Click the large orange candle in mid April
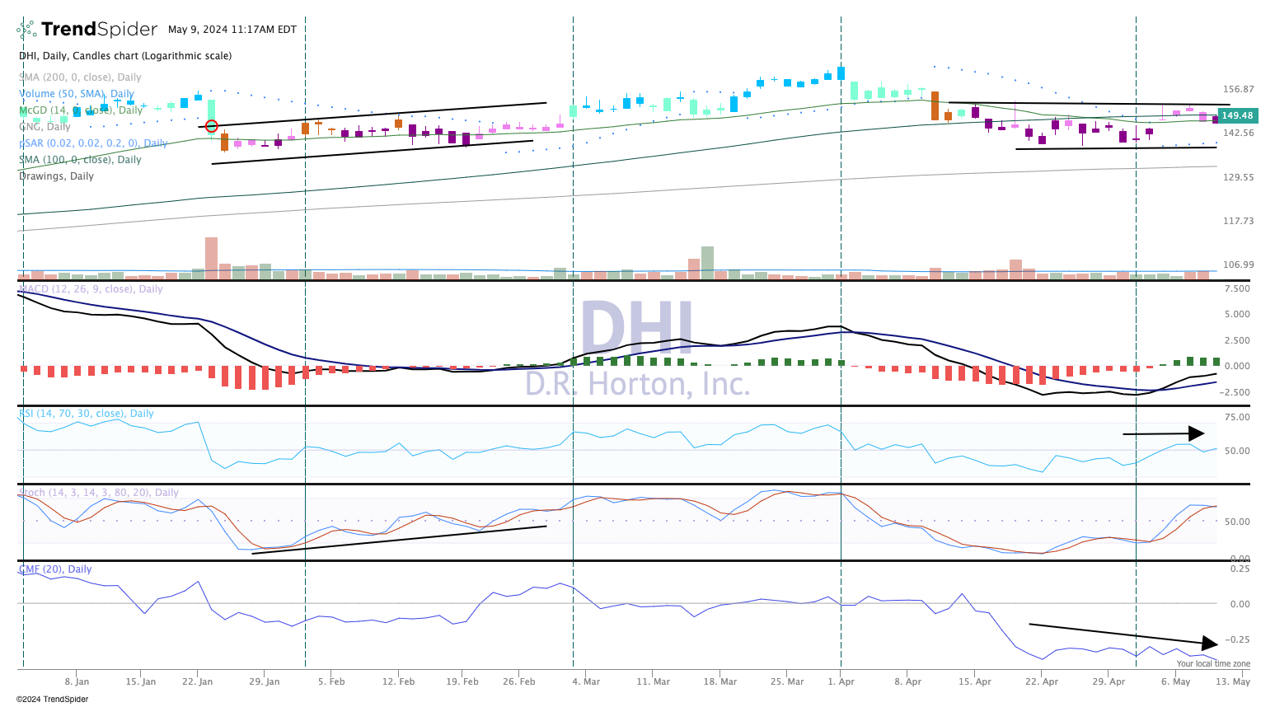This screenshot has width=1275, height=707. pyautogui.click(x=935, y=106)
